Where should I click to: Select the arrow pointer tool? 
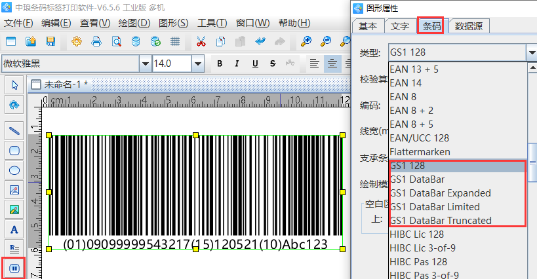pos(14,84)
